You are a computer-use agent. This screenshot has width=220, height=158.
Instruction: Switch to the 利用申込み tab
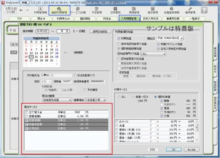click(x=65, y=18)
